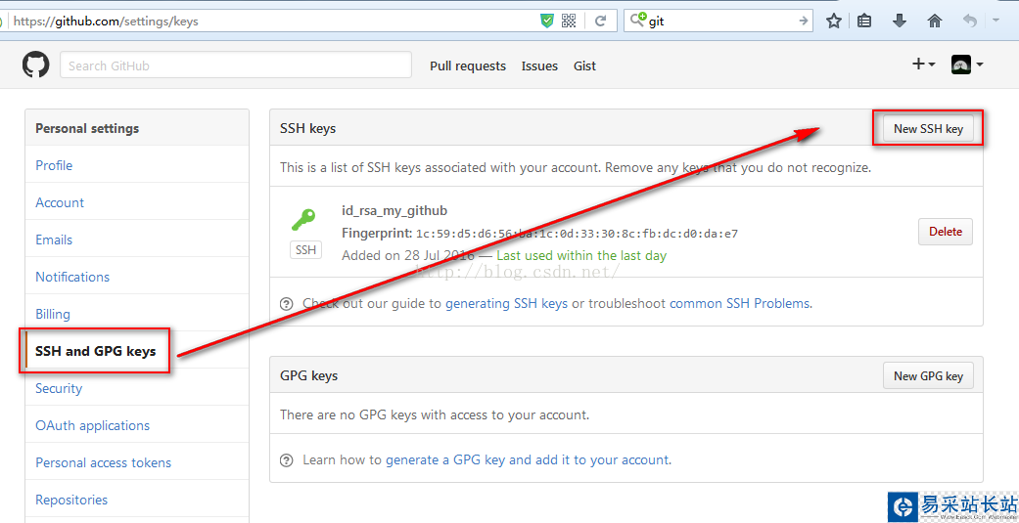
Task: Open the bookmarks list icon
Action: pyautogui.click(x=864, y=21)
